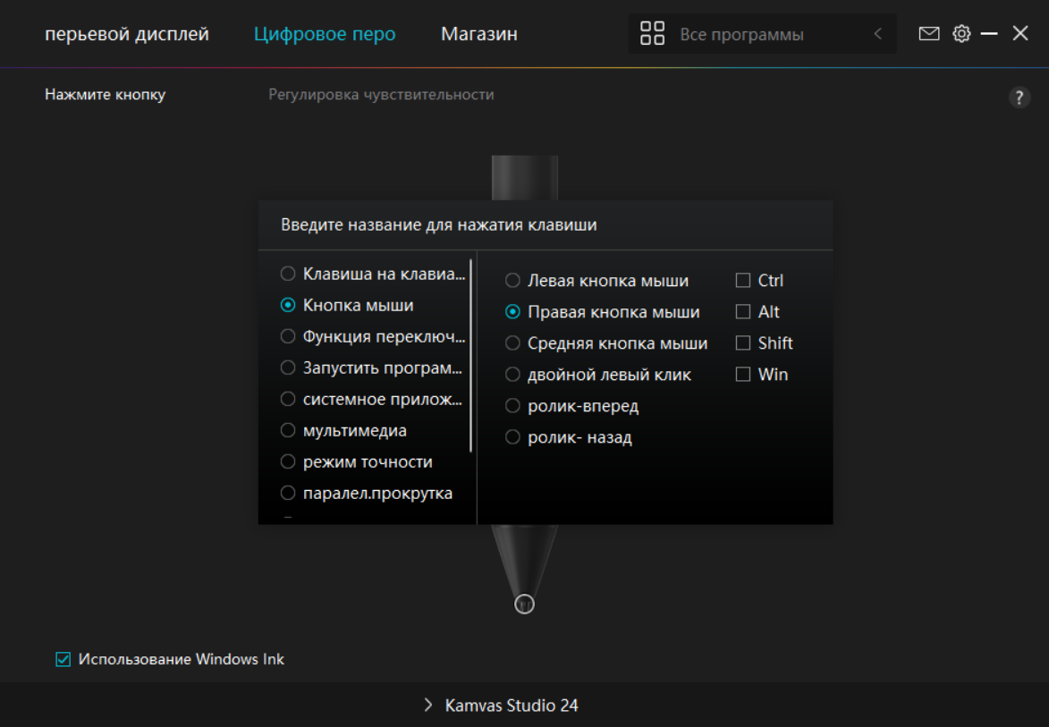Screen dimensions: 1049x727
Task: Click the pen tip circle
Action: (x=525, y=604)
